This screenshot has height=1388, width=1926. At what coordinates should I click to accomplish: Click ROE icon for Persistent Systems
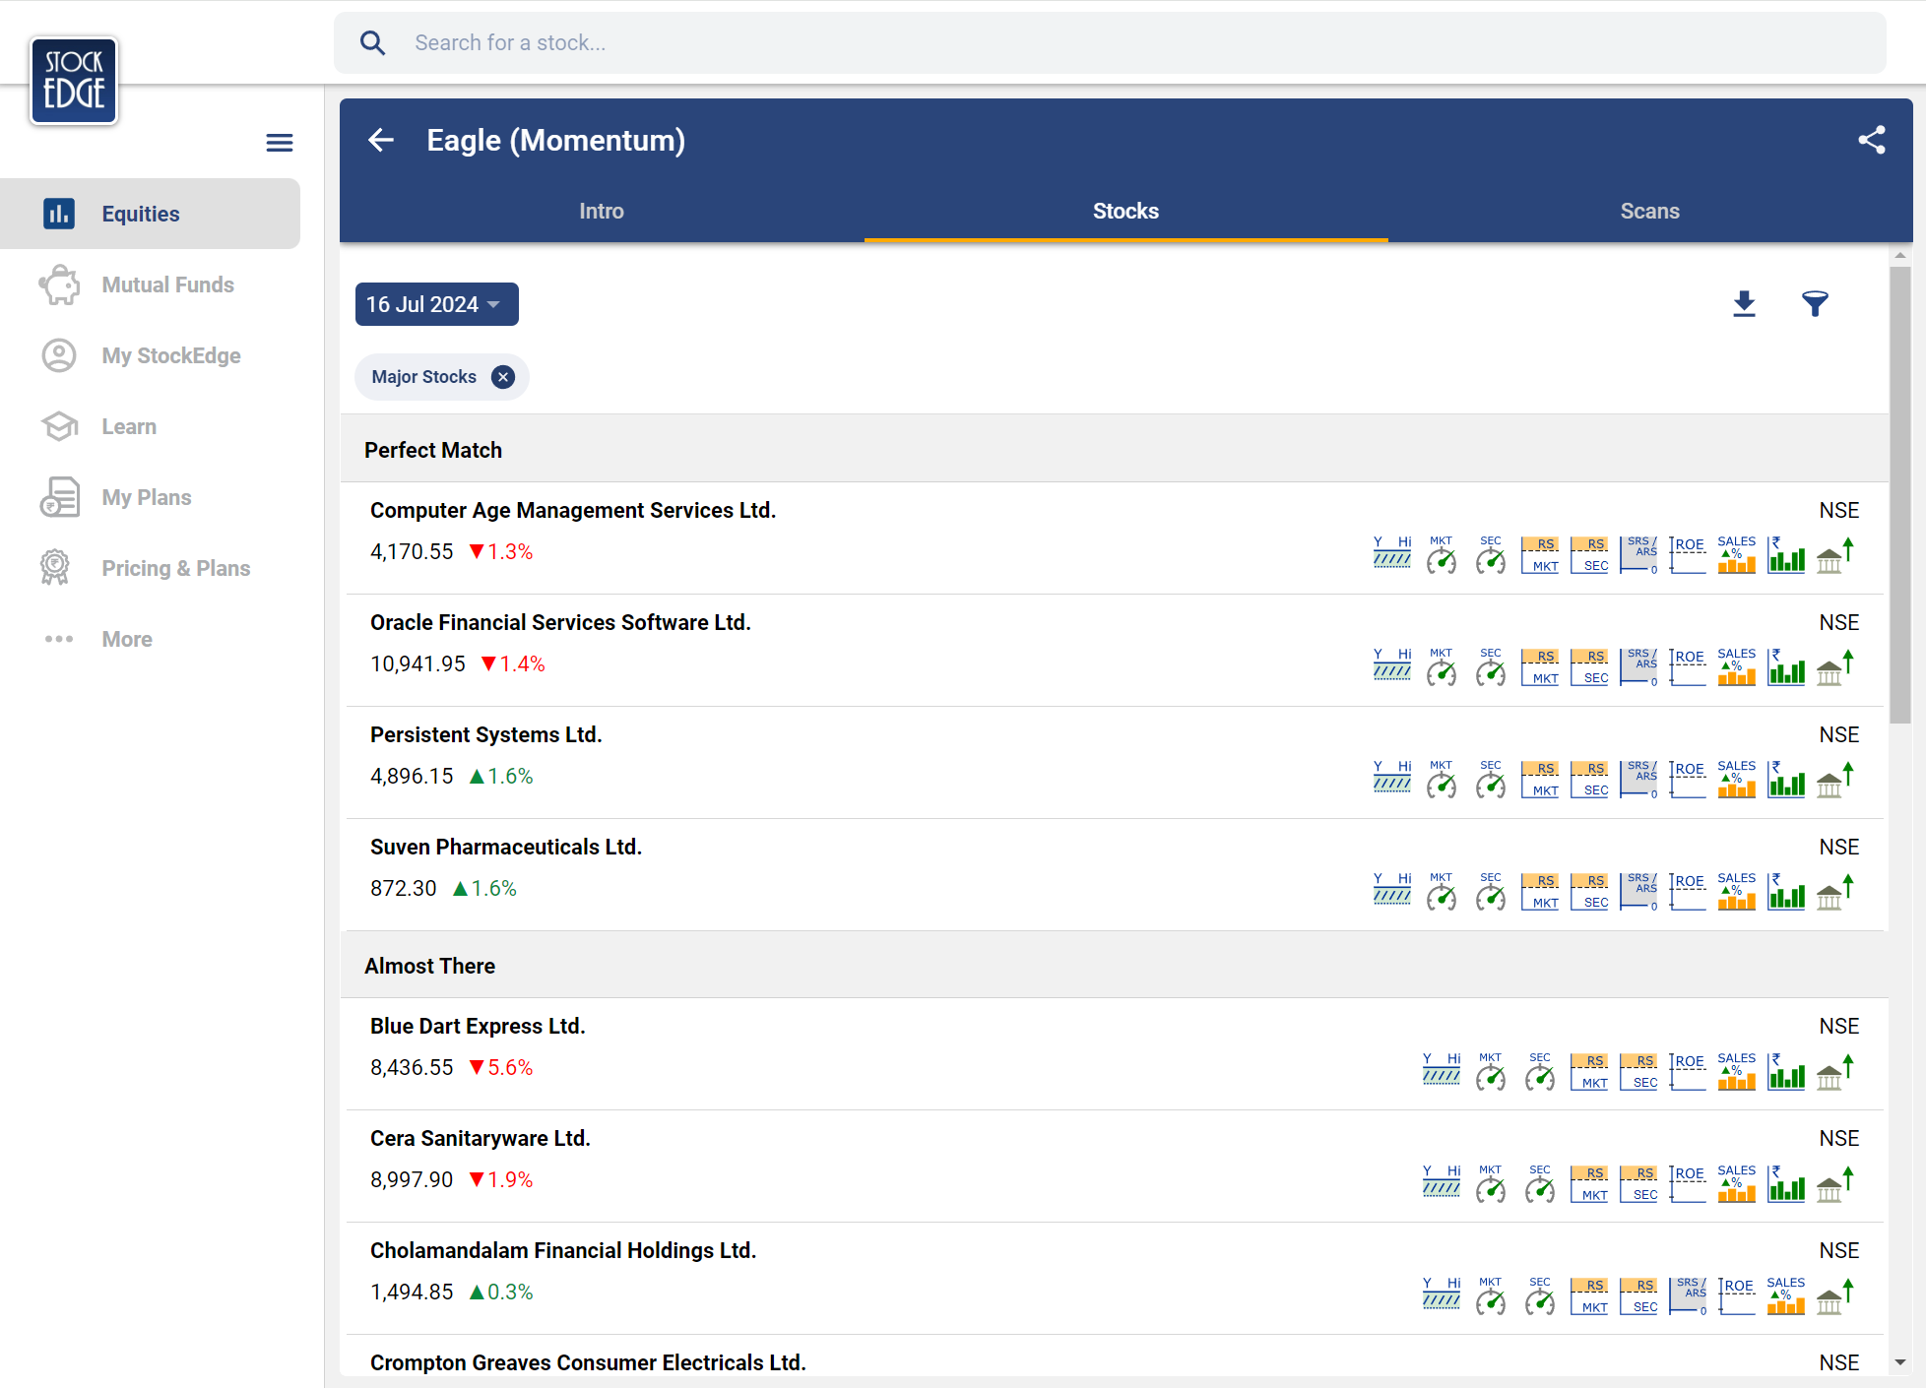1688,778
